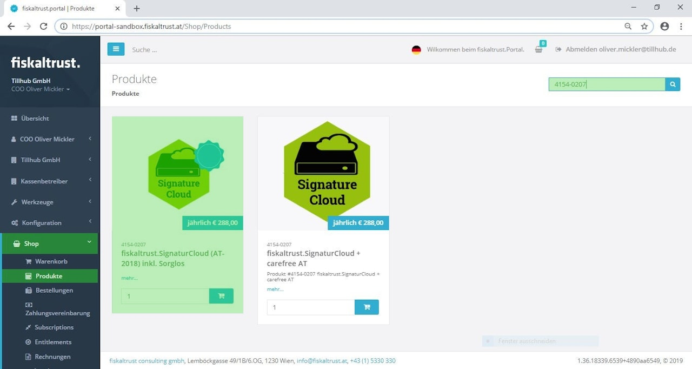This screenshot has width=692, height=369.
Task: Select the German flag language icon
Action: [416, 50]
